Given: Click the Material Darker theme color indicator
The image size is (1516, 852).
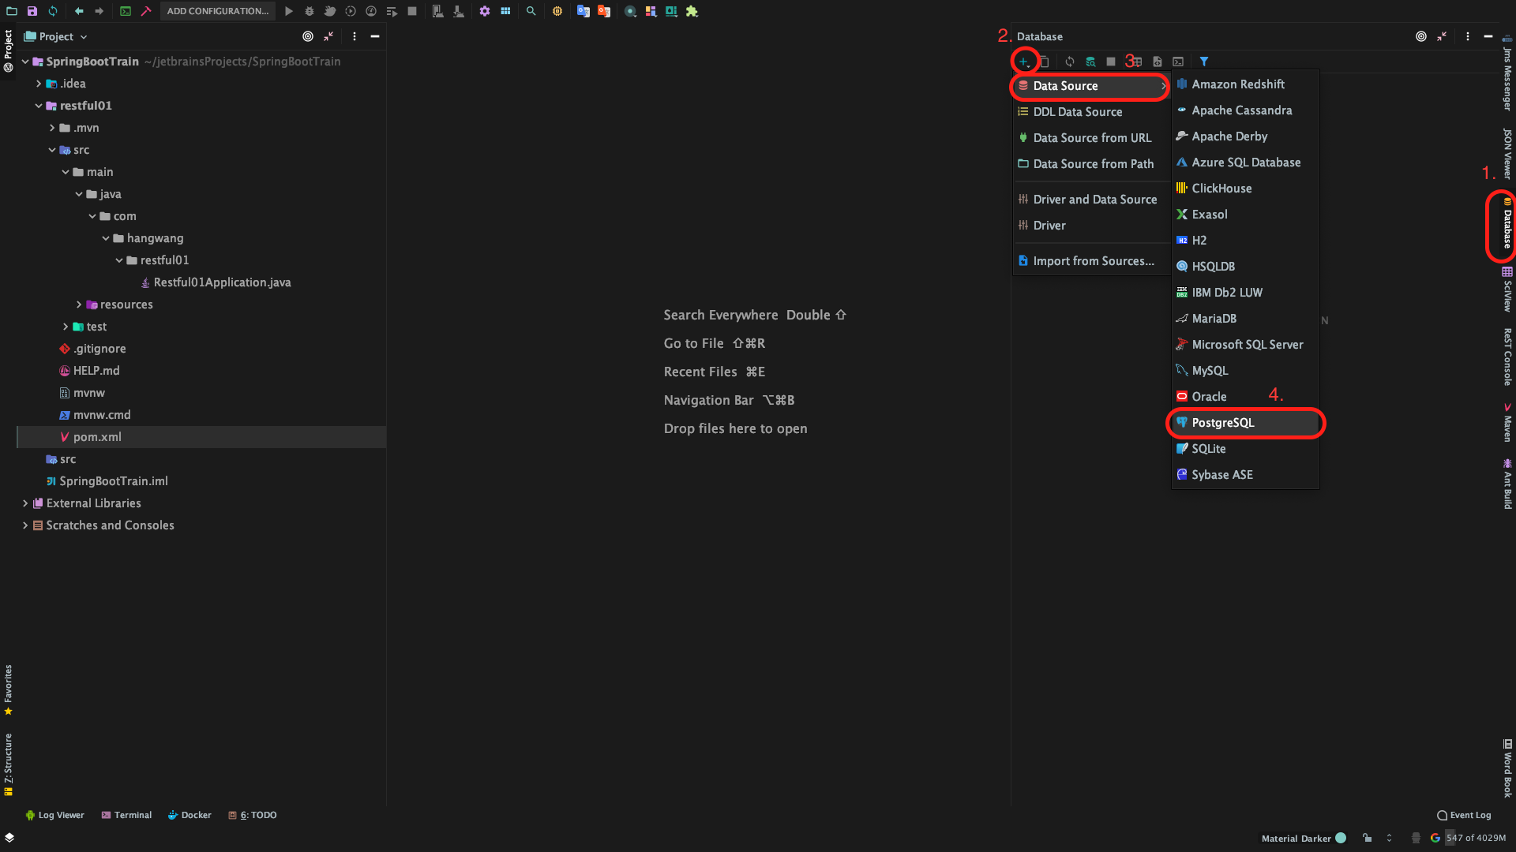Looking at the screenshot, I should click(1341, 838).
